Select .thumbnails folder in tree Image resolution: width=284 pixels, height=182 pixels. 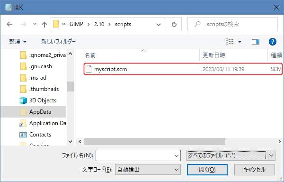pos(39,89)
